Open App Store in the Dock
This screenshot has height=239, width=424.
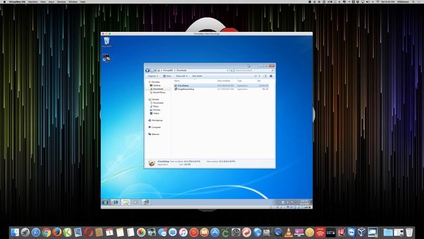point(215,232)
